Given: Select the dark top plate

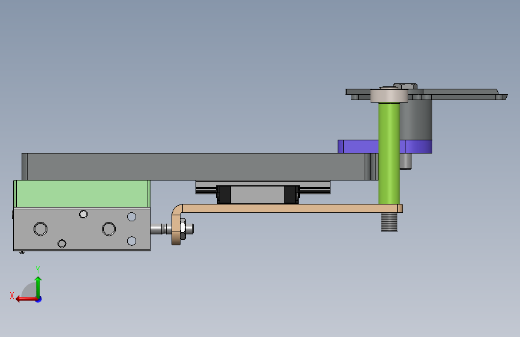Looking at the screenshot, I should tap(426, 94).
